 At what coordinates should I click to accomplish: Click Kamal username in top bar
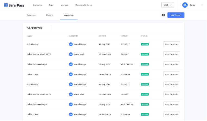coord(192,5)
